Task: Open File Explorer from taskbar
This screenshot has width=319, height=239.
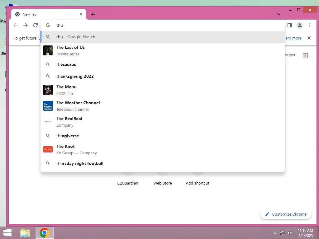Action: point(25,233)
